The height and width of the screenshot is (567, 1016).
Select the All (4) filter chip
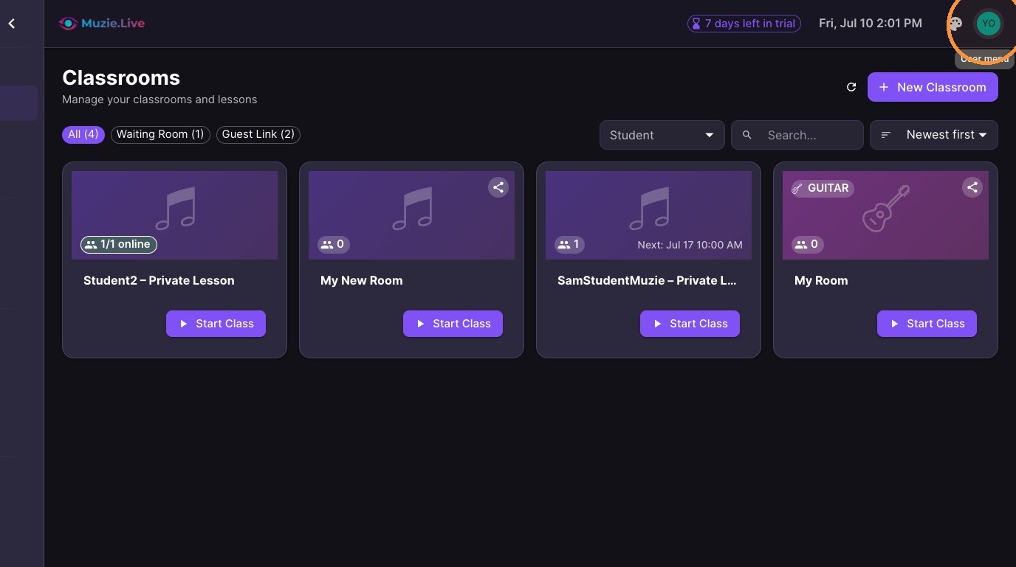pos(83,134)
